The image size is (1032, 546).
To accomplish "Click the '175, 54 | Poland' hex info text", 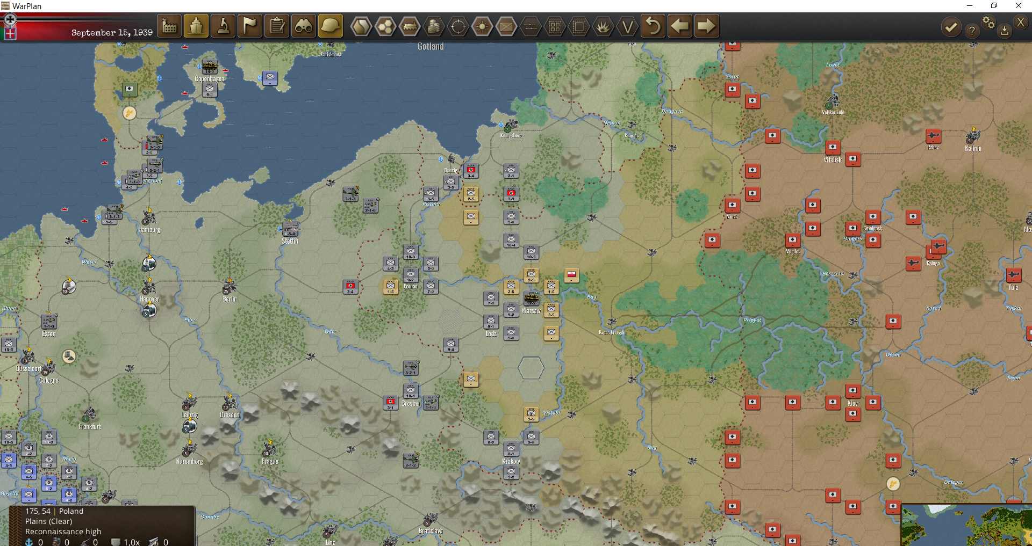I will point(54,511).
